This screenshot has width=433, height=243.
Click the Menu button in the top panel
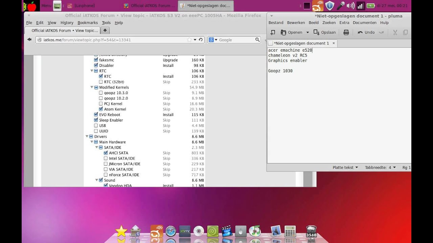tap(46, 6)
